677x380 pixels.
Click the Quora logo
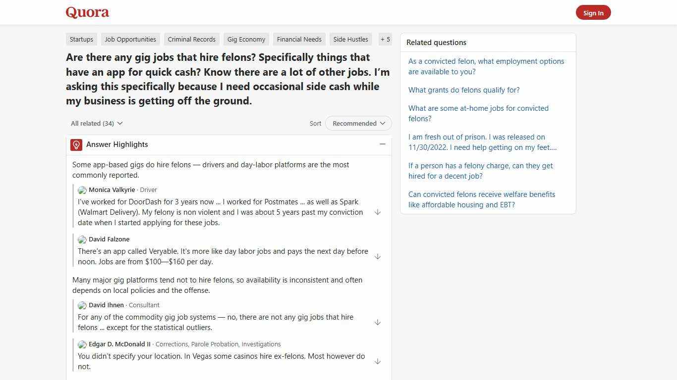click(87, 12)
